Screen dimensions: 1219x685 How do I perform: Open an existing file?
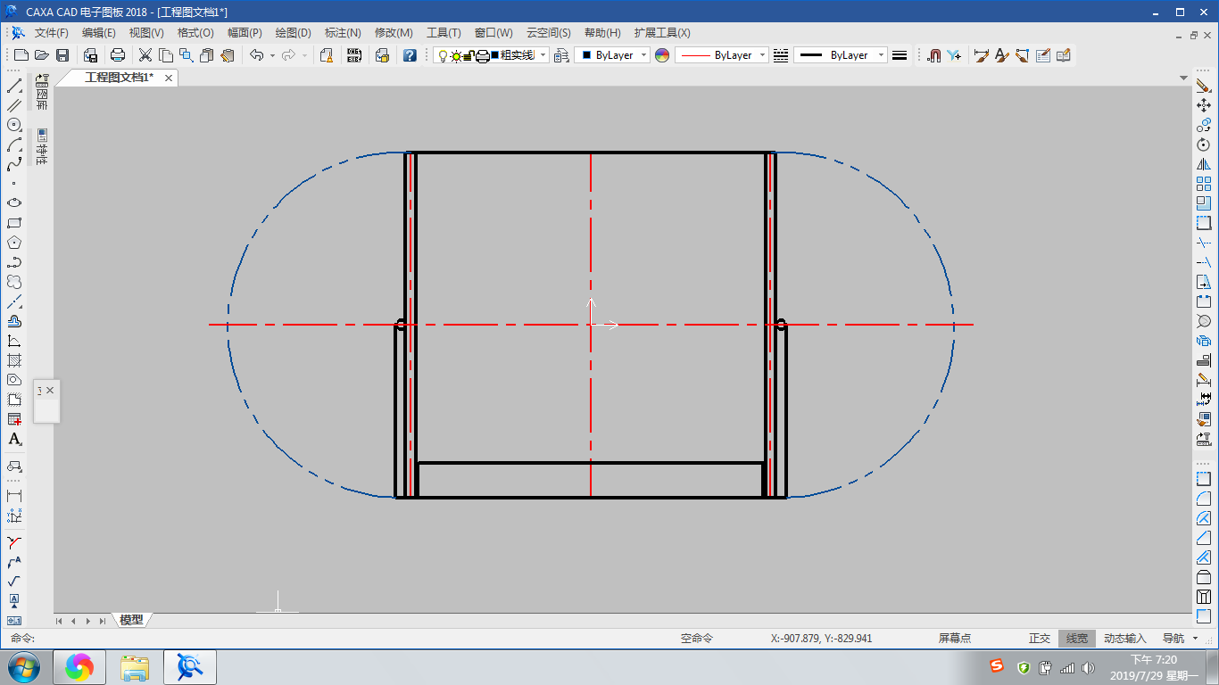coord(41,55)
